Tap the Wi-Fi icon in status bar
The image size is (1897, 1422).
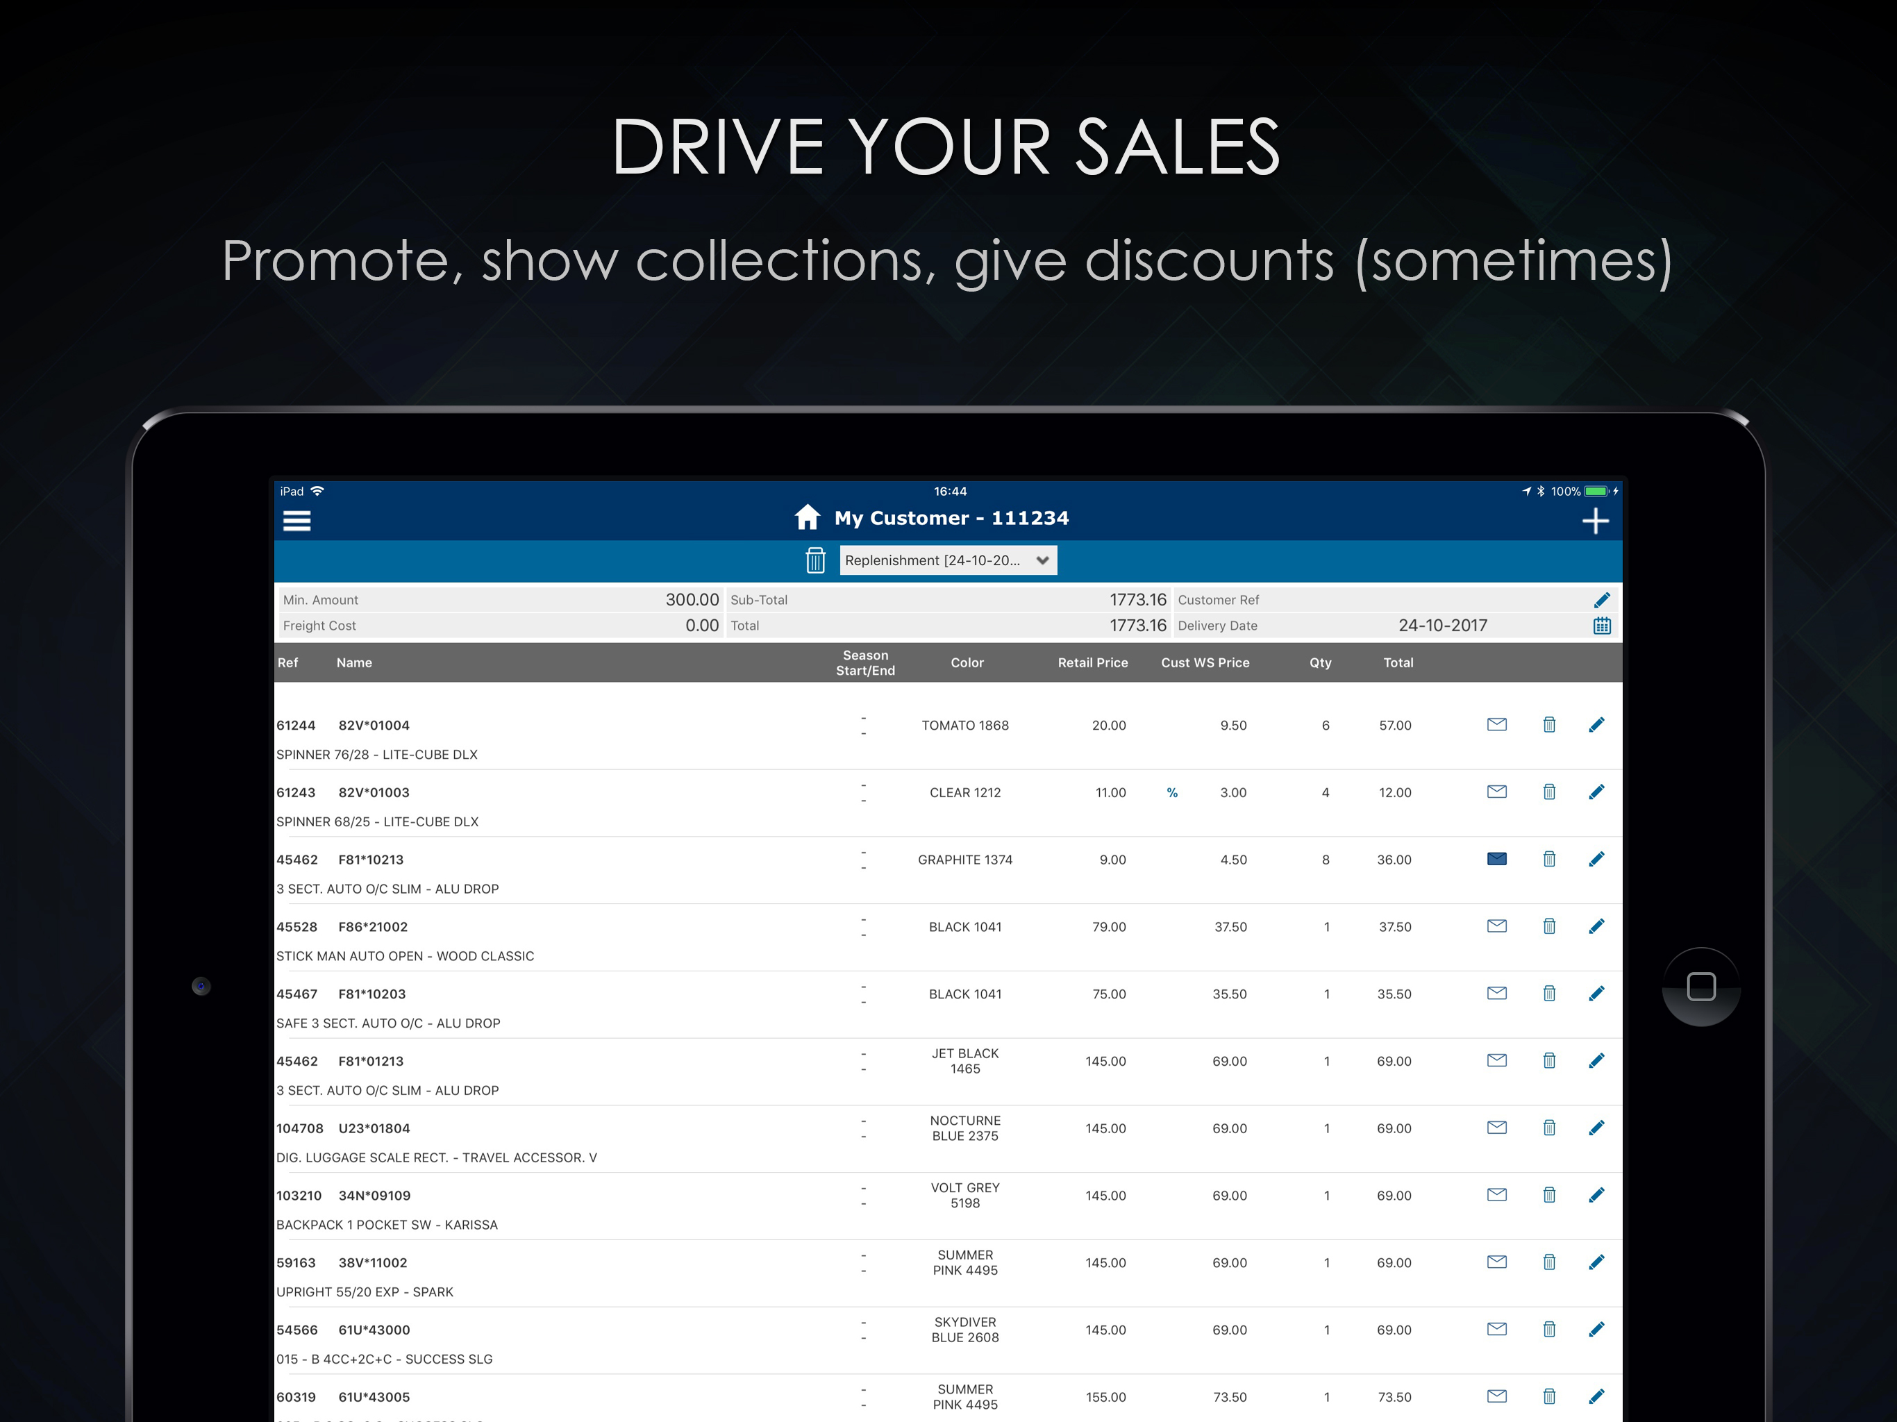(317, 491)
